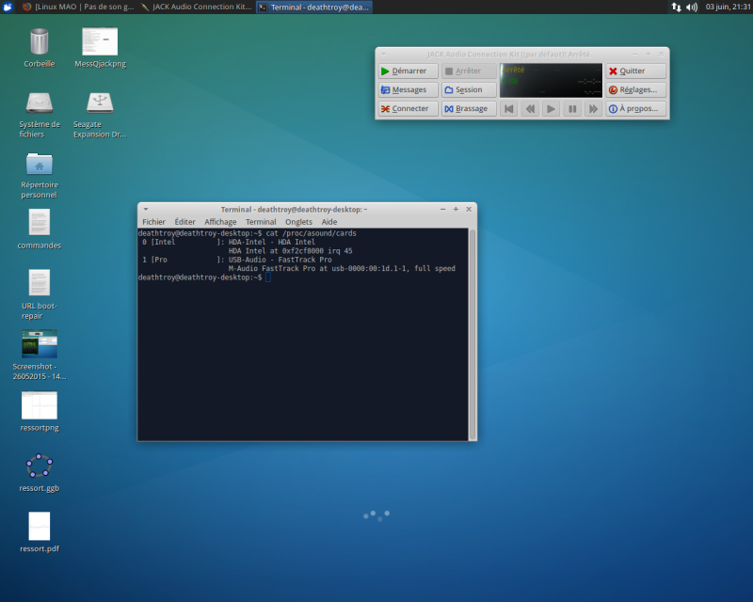This screenshot has width=753, height=602.
Task: Open the terminal Fichier menu
Action: pyautogui.click(x=153, y=222)
